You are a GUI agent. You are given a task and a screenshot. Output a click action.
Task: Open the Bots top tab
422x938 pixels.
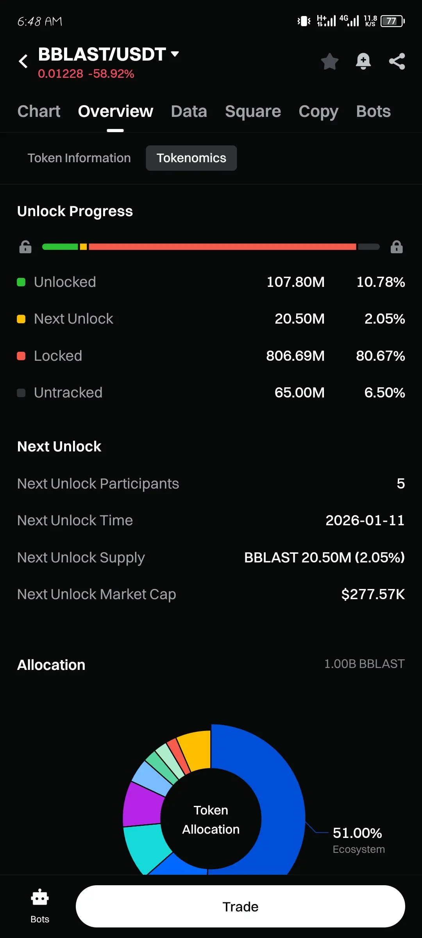point(373,111)
